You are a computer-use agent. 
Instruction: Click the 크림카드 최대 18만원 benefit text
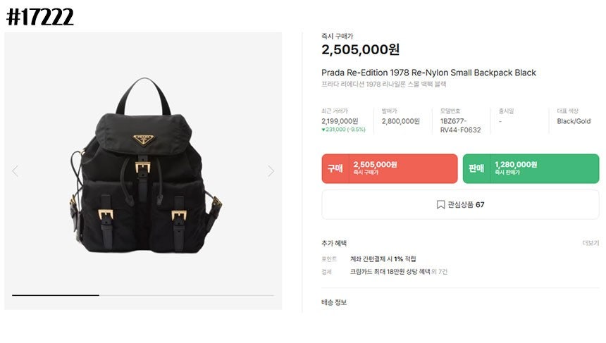point(390,272)
